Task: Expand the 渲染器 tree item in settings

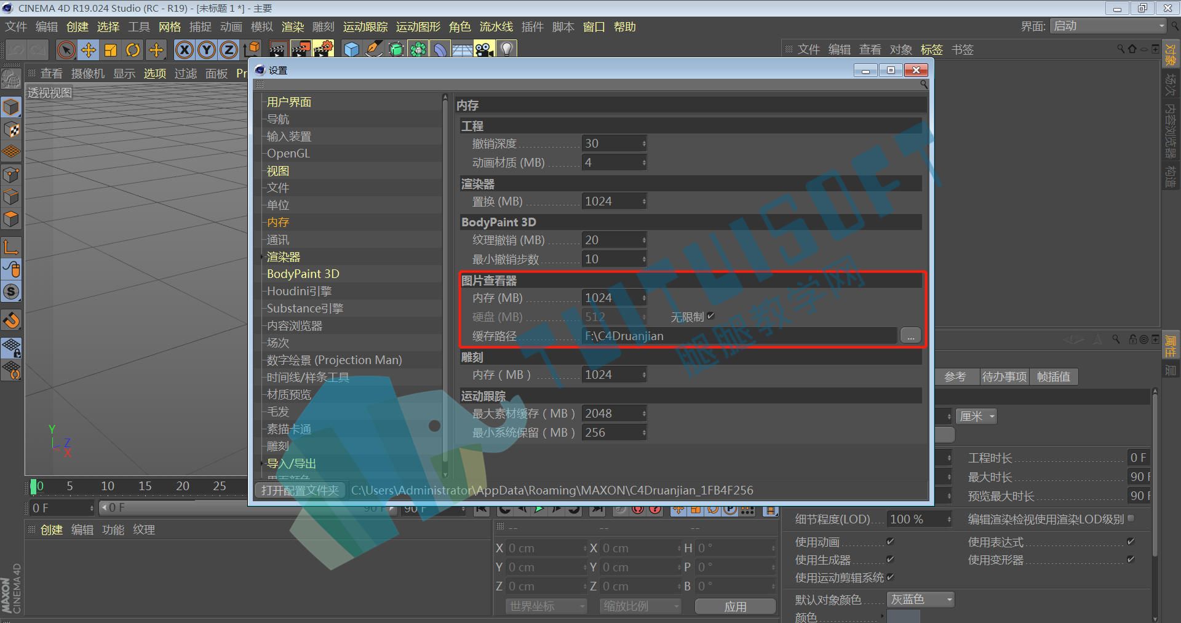Action: [263, 257]
